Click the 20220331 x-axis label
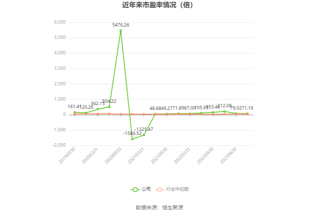Screen dimensions: 319x215 [x=182, y=156]
